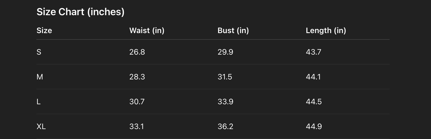
Task: Click the Size Chart (inches) heading
Action: click(x=81, y=12)
